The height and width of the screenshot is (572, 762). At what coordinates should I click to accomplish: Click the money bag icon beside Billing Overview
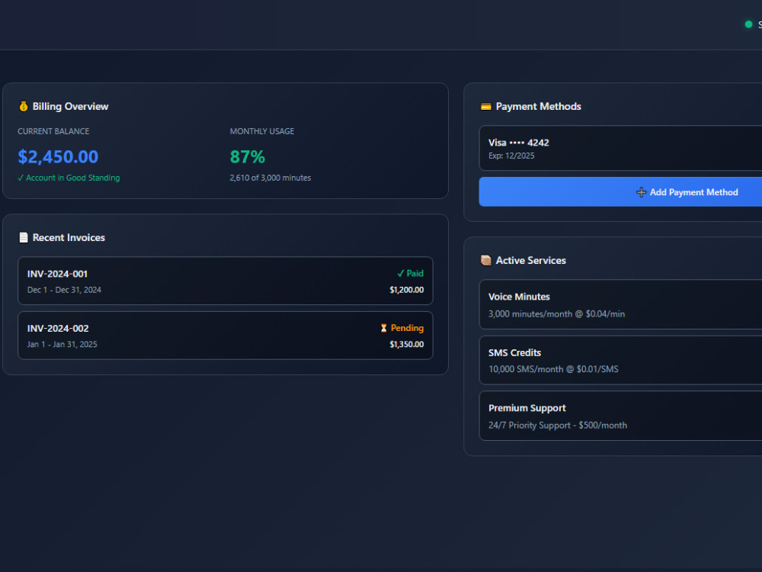point(24,107)
